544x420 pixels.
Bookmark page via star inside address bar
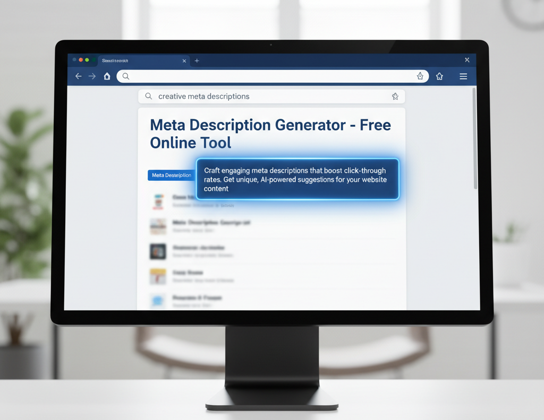click(x=420, y=76)
